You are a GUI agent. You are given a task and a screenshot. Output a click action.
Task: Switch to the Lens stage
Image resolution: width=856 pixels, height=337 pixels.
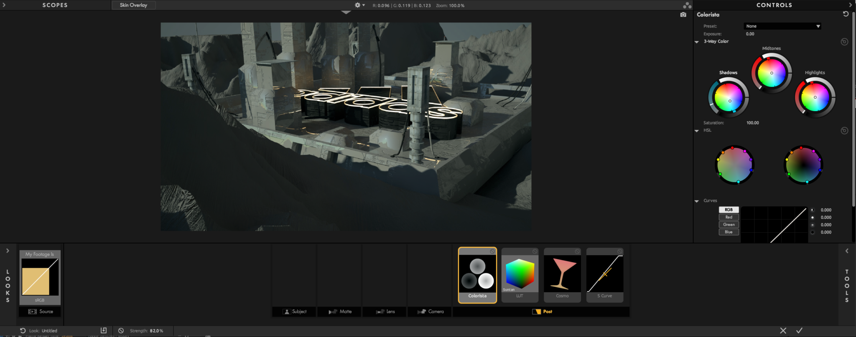(385, 312)
